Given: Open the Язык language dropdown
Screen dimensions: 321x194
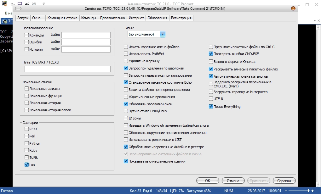Looking at the screenshot, I should point(163,34).
